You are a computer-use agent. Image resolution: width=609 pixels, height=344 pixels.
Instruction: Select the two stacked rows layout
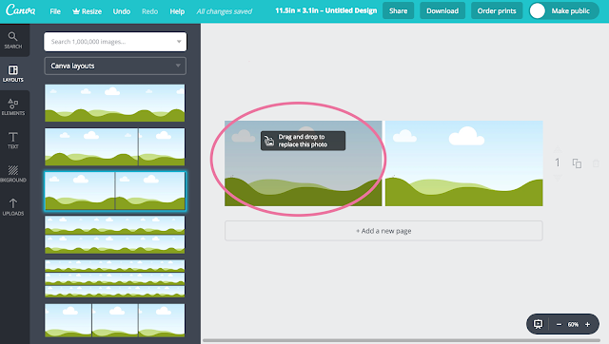click(x=115, y=235)
